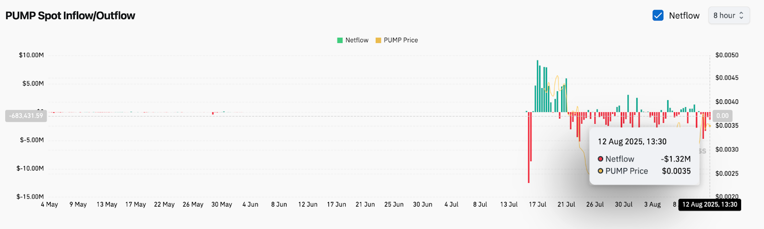
Task: Click the tallest green inflow bar
Action: [537, 86]
